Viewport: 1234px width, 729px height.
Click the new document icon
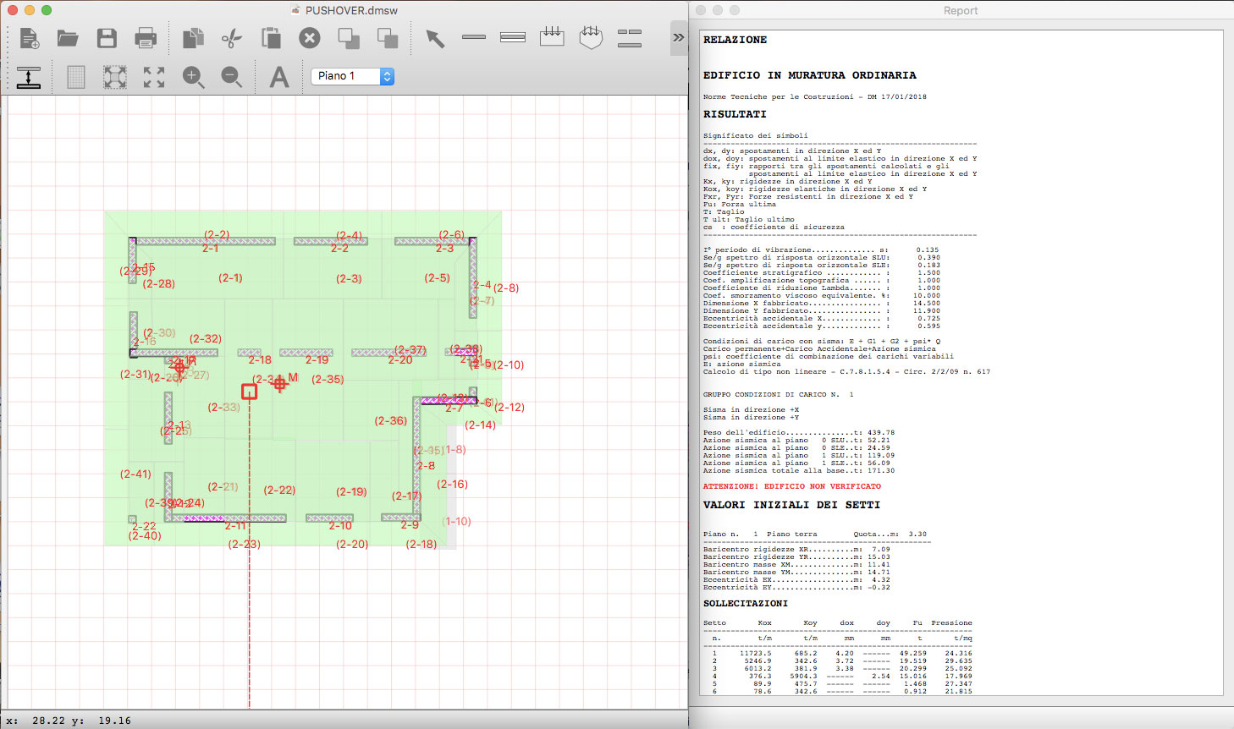click(x=30, y=38)
